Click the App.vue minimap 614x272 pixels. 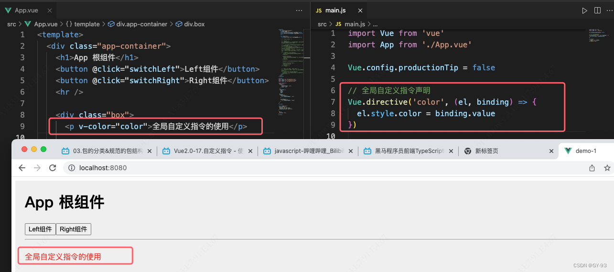coord(290,72)
